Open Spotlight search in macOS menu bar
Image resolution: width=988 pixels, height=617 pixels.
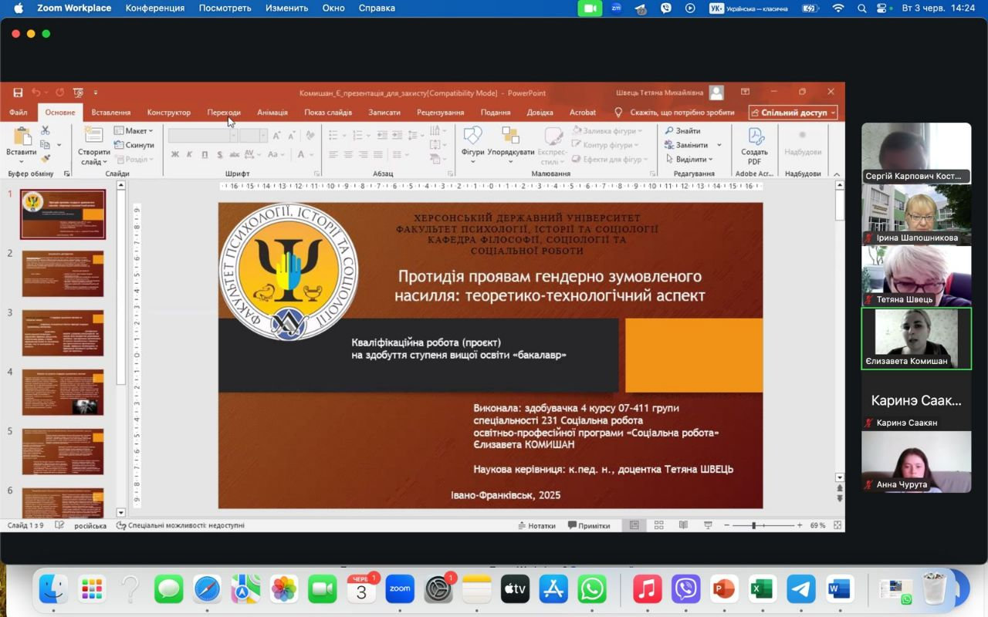tap(861, 8)
